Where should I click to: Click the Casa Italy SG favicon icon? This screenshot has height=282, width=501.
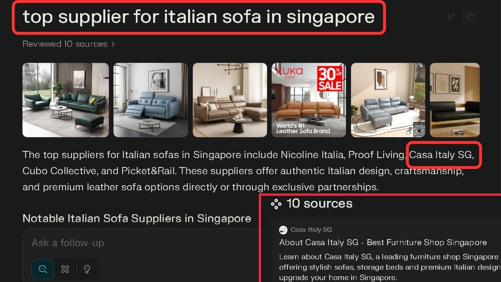tap(283, 230)
